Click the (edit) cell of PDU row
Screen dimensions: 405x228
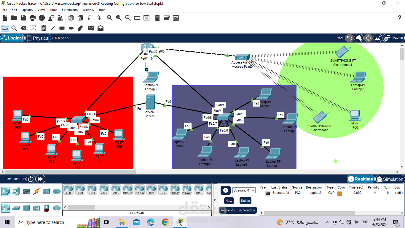point(399,193)
